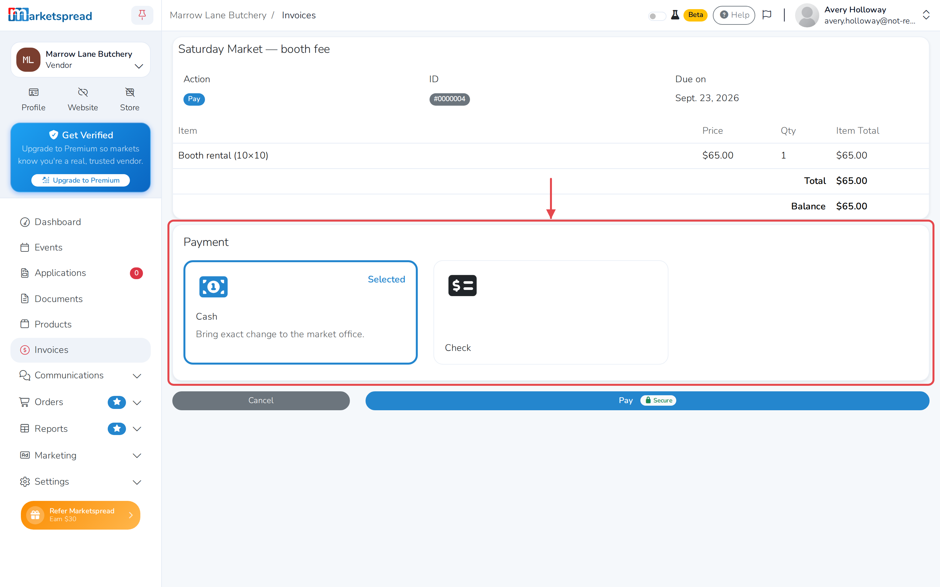Click the Reports premium star badge
940x587 pixels.
117,429
